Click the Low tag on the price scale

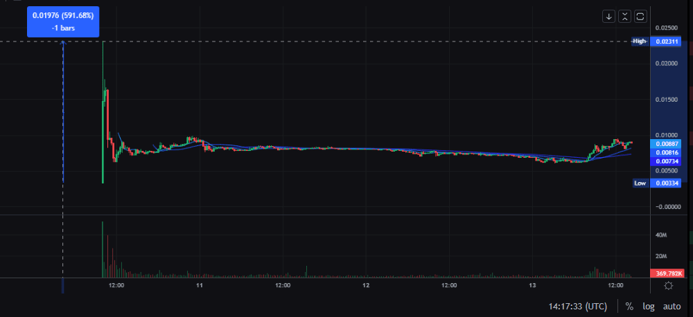640,183
